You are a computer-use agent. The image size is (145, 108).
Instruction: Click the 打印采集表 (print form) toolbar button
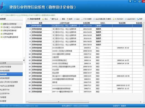(86, 19)
